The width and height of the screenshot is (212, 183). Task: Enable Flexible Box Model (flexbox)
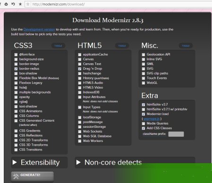[x=16, y=78]
